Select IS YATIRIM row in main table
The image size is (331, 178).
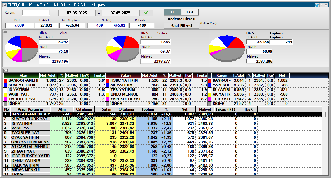point(162,123)
